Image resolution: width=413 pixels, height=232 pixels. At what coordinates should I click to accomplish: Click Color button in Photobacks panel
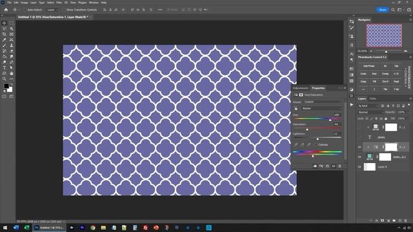coord(363,74)
